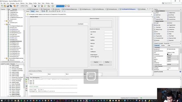Click the Debug Project toolbar icon
The width and height of the screenshot is (182, 102).
49,6
